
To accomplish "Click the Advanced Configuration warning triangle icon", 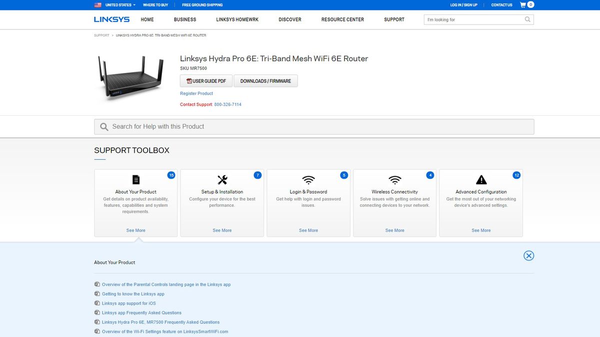I will pyautogui.click(x=480, y=180).
